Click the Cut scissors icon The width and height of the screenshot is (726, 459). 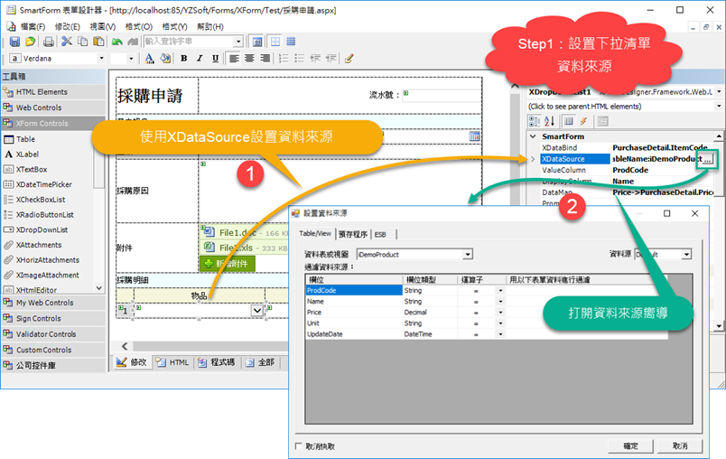click(66, 42)
